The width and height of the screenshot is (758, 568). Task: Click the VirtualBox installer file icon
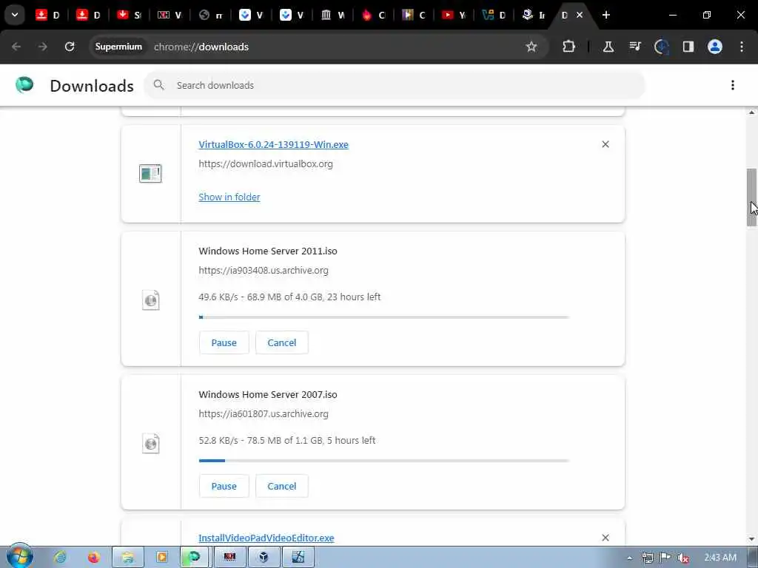(150, 173)
